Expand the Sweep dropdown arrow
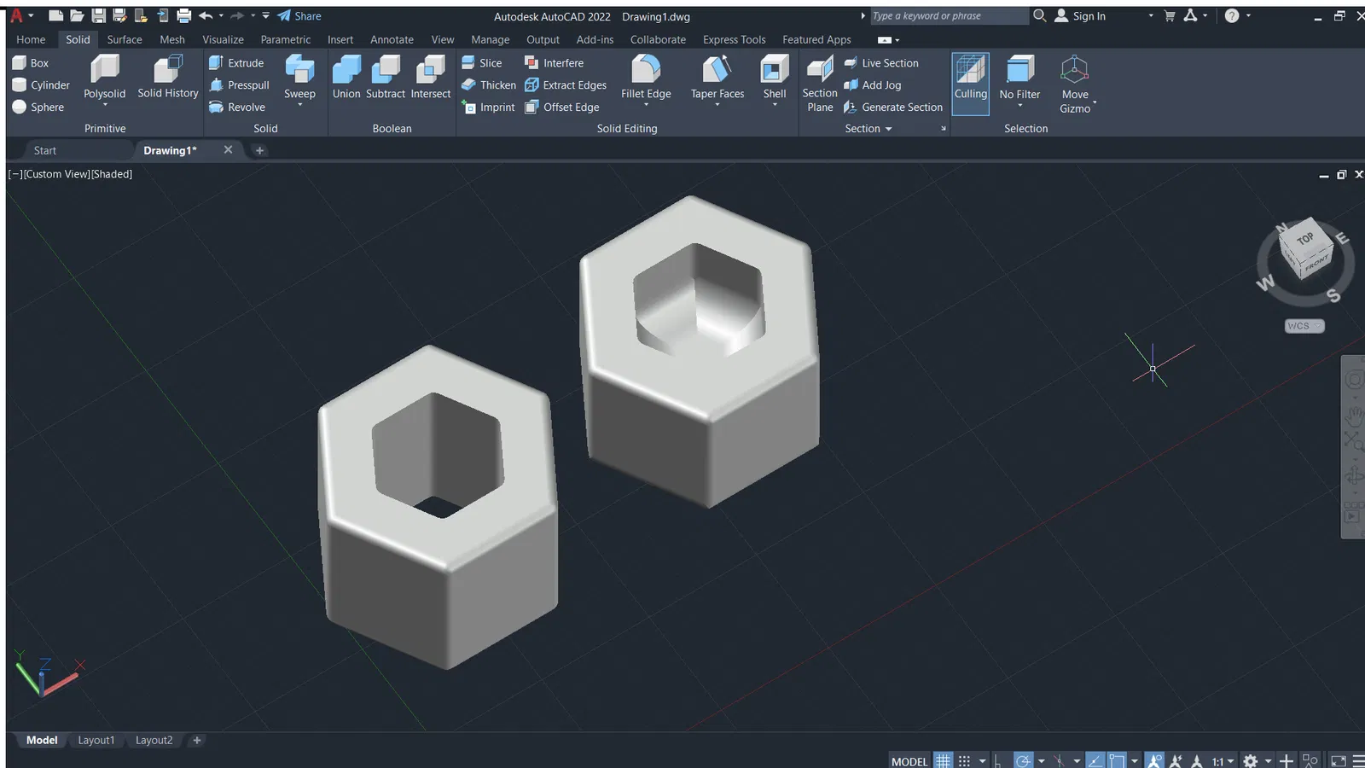Screen dimensions: 1365x768 pos(300,105)
